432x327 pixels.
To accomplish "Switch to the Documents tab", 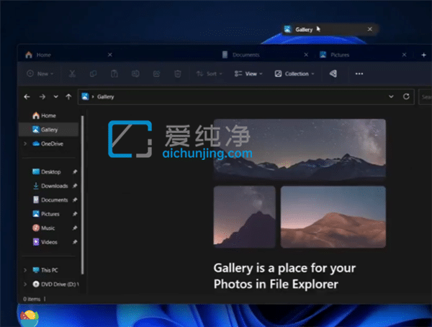I will [x=246, y=55].
